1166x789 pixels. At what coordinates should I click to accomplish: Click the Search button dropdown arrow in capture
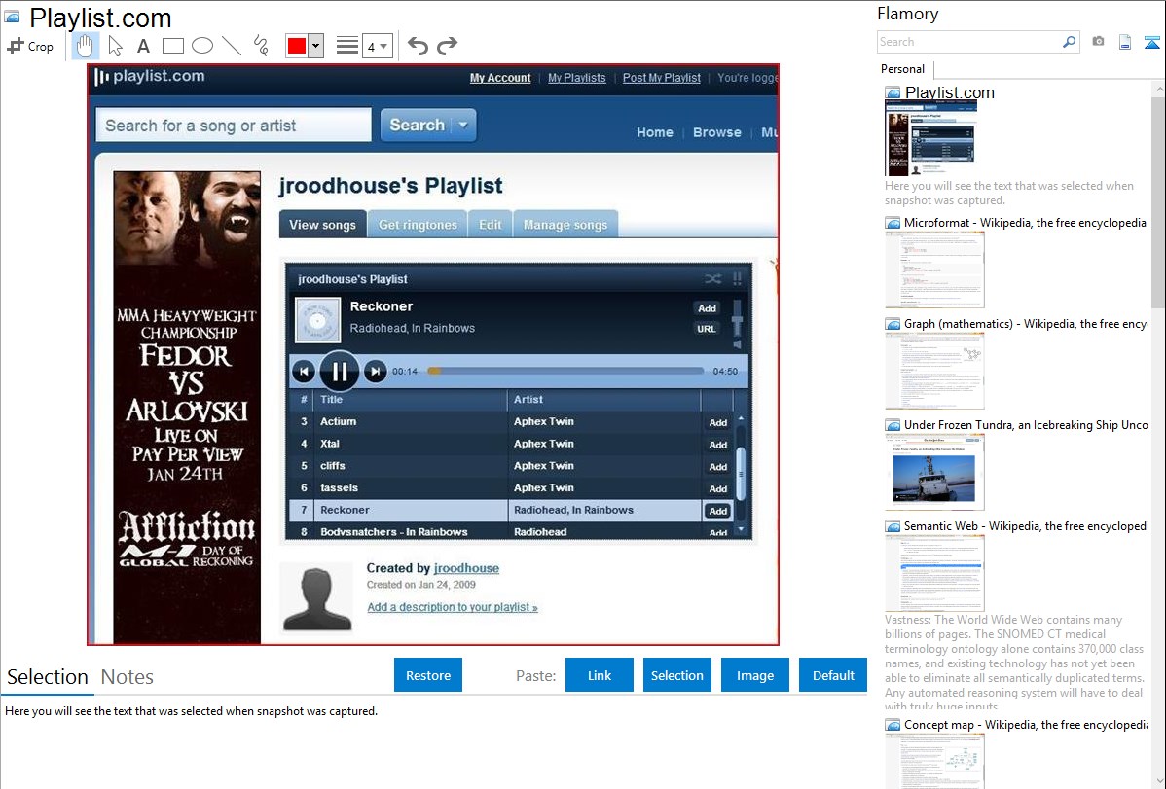click(463, 125)
